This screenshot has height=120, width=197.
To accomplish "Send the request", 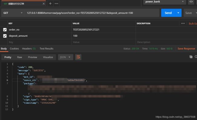I will pyautogui.click(x=168, y=13).
